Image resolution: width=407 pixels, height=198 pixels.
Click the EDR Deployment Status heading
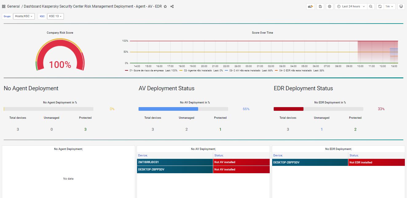pyautogui.click(x=303, y=88)
